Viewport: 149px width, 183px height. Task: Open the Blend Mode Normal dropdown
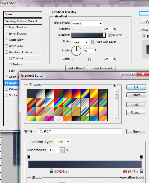click(x=87, y=24)
